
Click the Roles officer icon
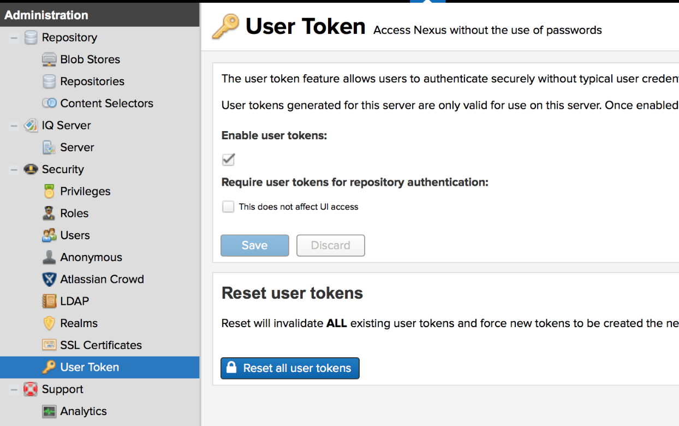tap(49, 213)
